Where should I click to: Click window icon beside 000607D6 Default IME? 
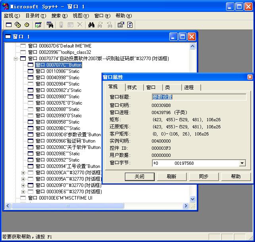(23, 46)
